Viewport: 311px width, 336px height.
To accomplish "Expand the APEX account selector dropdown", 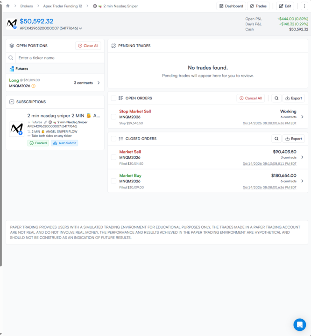I will 80,28.
